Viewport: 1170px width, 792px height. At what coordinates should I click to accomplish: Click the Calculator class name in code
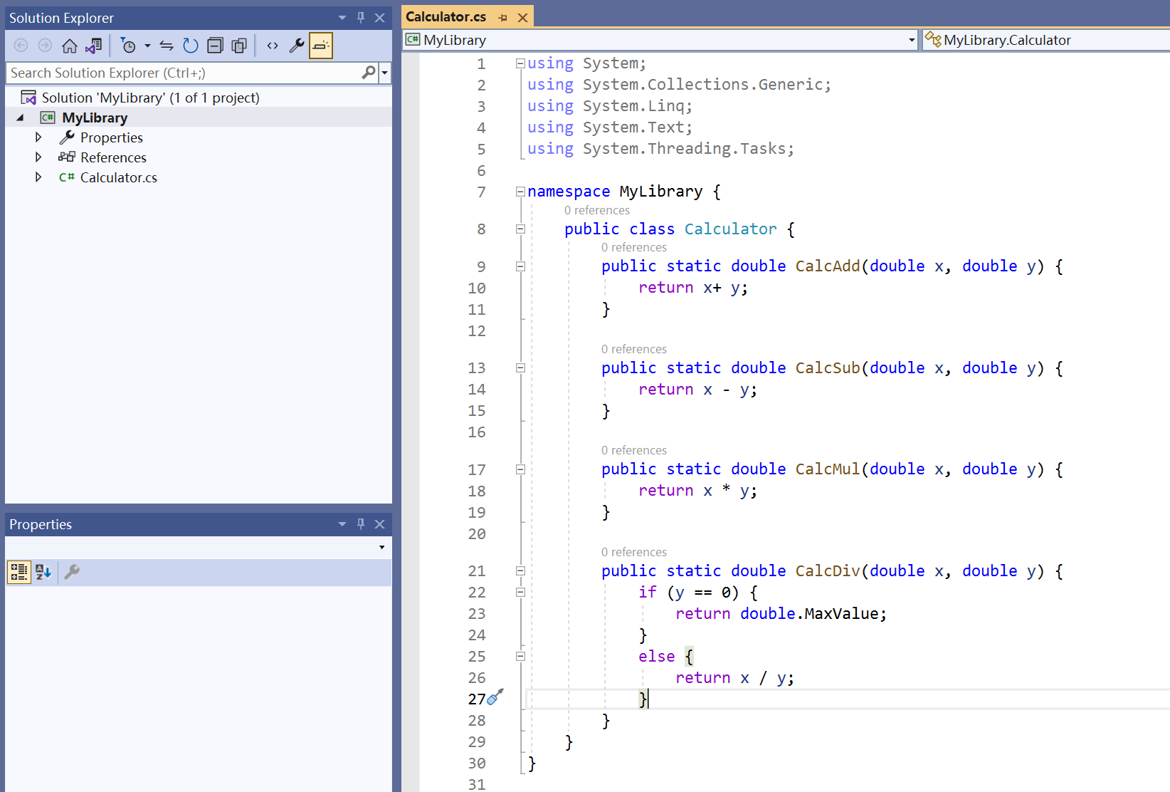pyautogui.click(x=731, y=229)
